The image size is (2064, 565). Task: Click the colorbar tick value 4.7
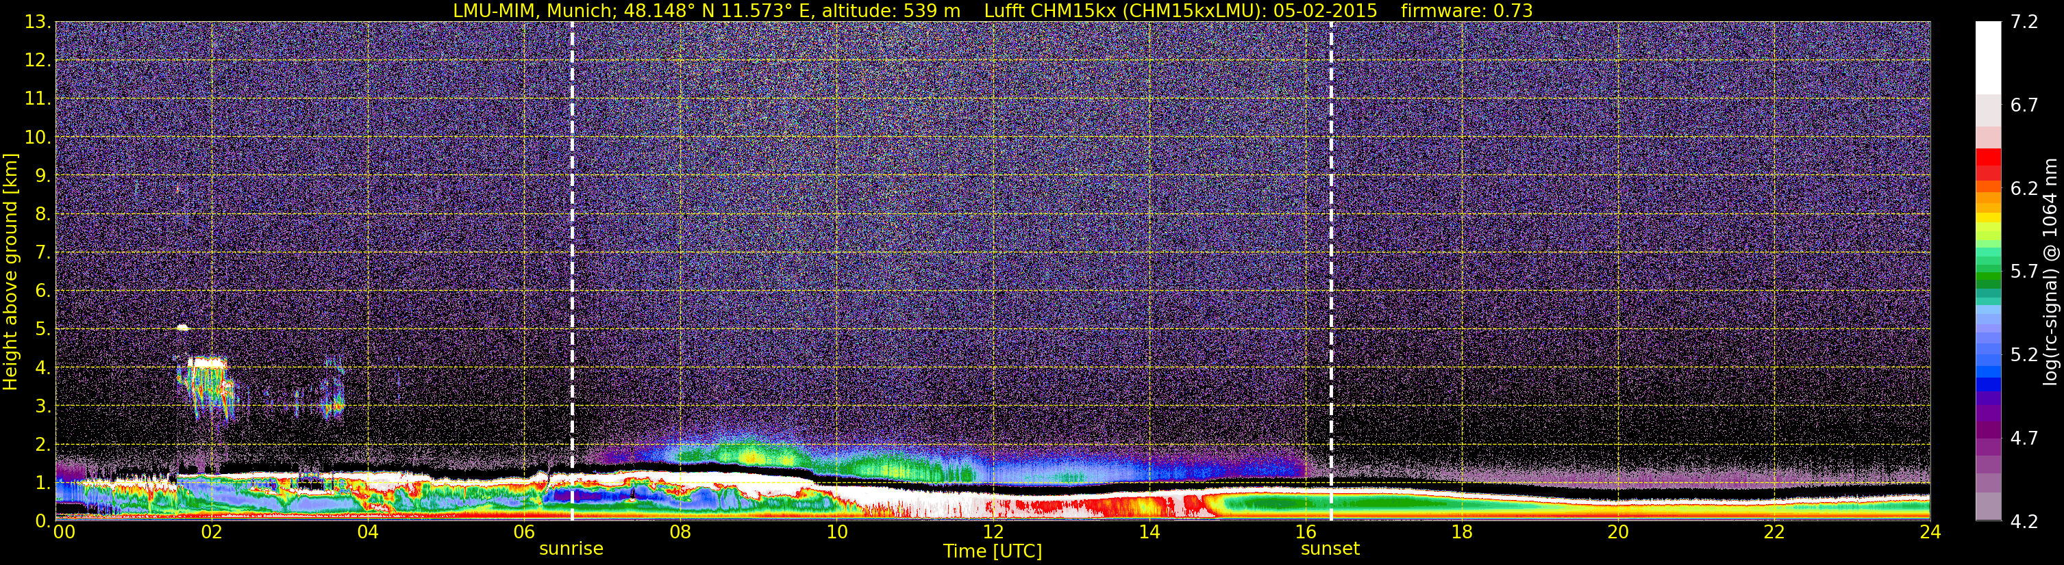2024,438
